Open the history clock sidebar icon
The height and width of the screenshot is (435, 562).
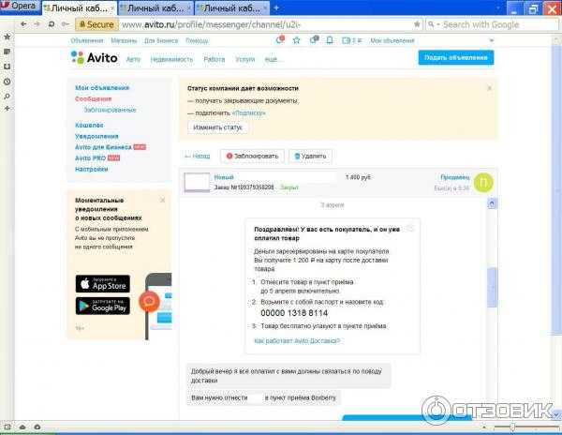tap(7, 82)
